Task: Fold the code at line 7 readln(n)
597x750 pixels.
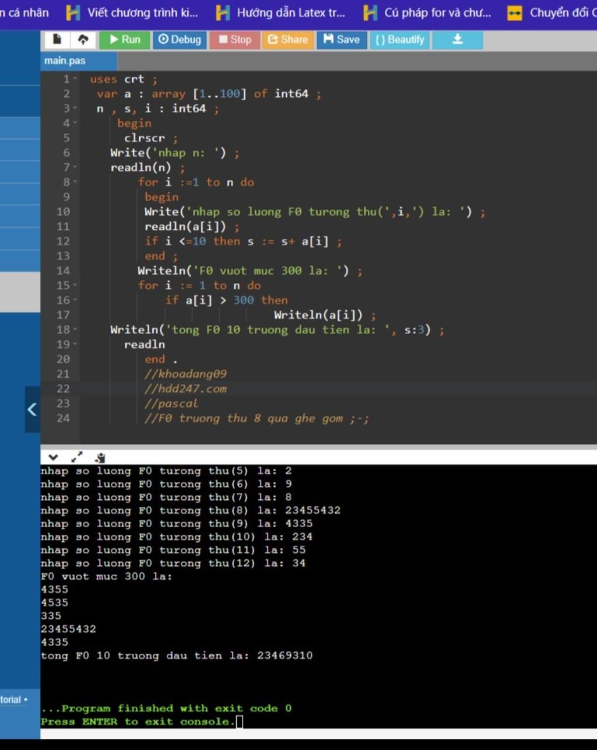Action: tap(75, 167)
